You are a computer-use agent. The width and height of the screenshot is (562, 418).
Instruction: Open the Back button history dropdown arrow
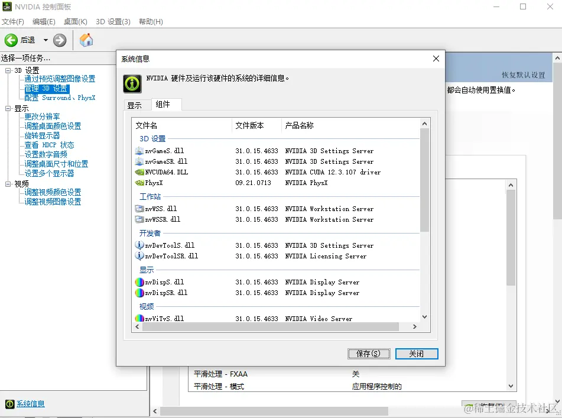pos(46,40)
